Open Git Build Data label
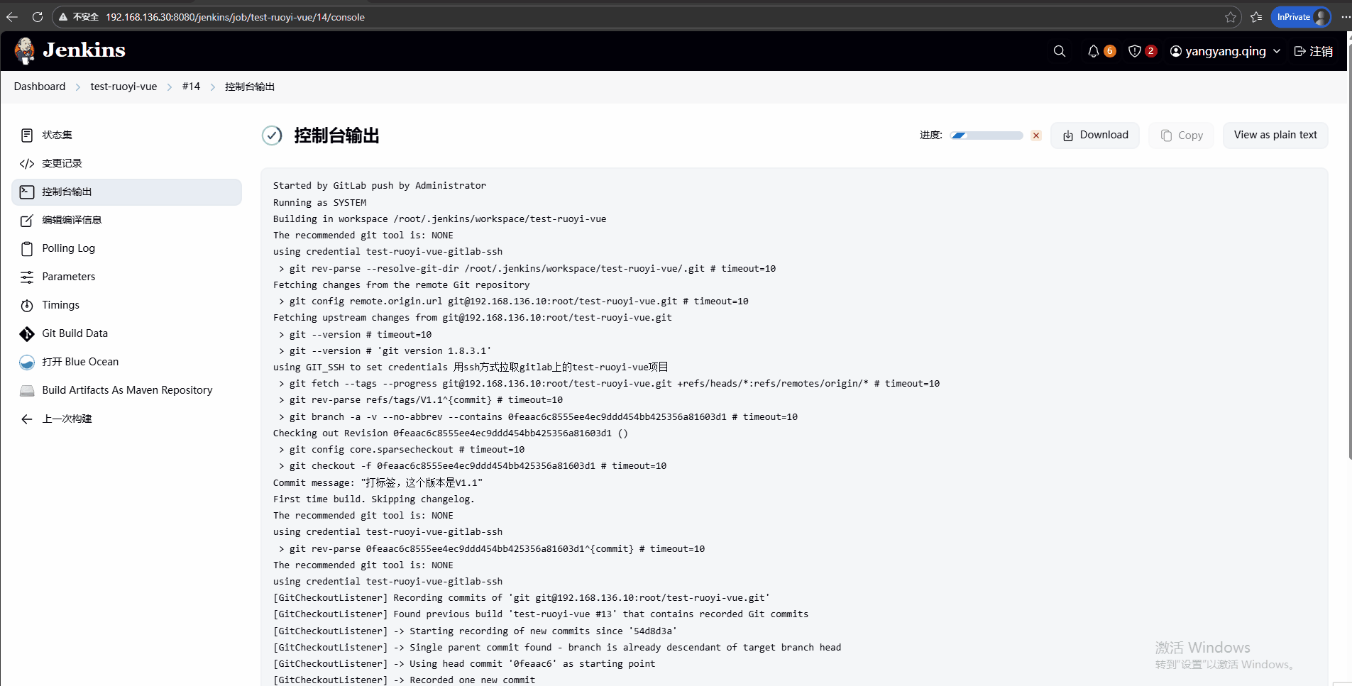Viewport: 1352px width, 686px height. pos(75,333)
